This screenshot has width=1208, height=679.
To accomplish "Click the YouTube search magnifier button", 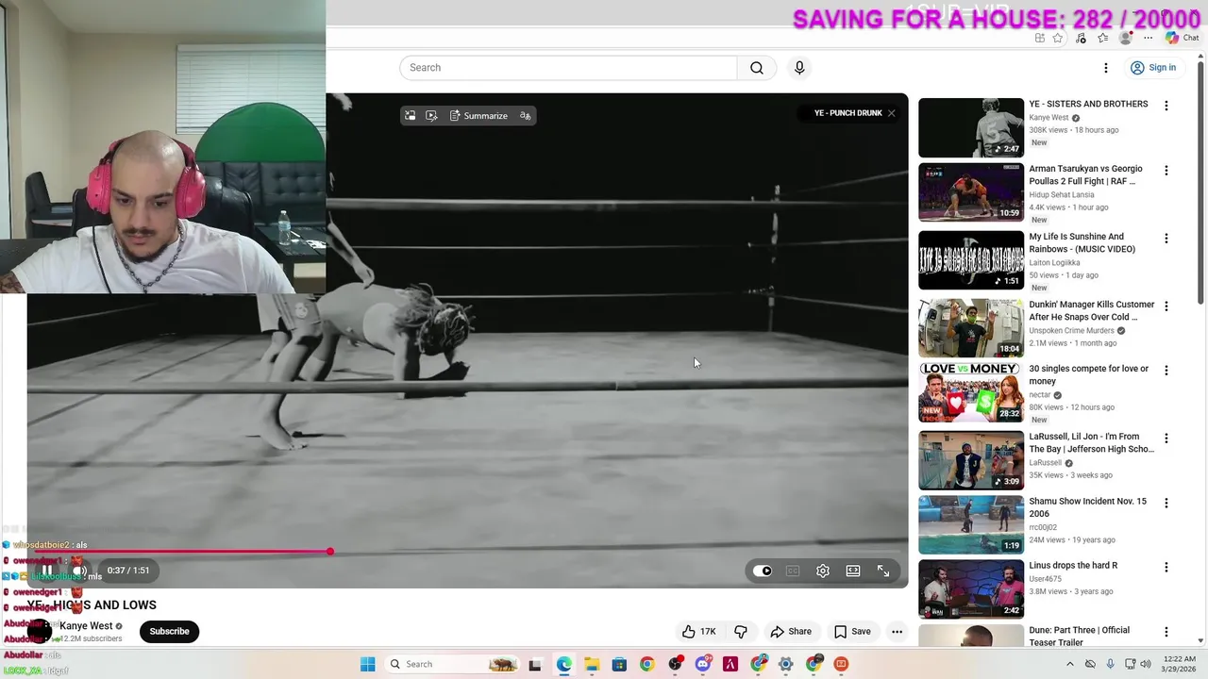I will [756, 68].
